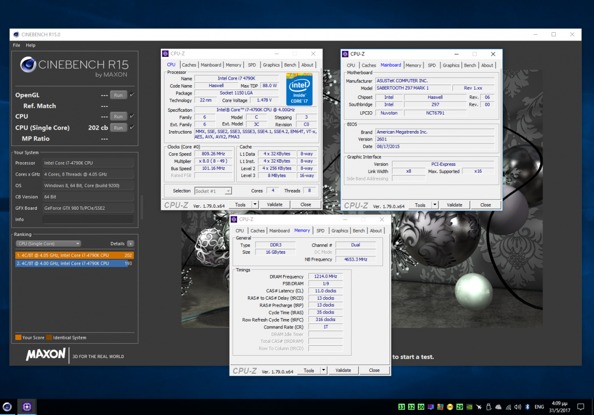Toggle the OpenGL test checkmark

132,94
